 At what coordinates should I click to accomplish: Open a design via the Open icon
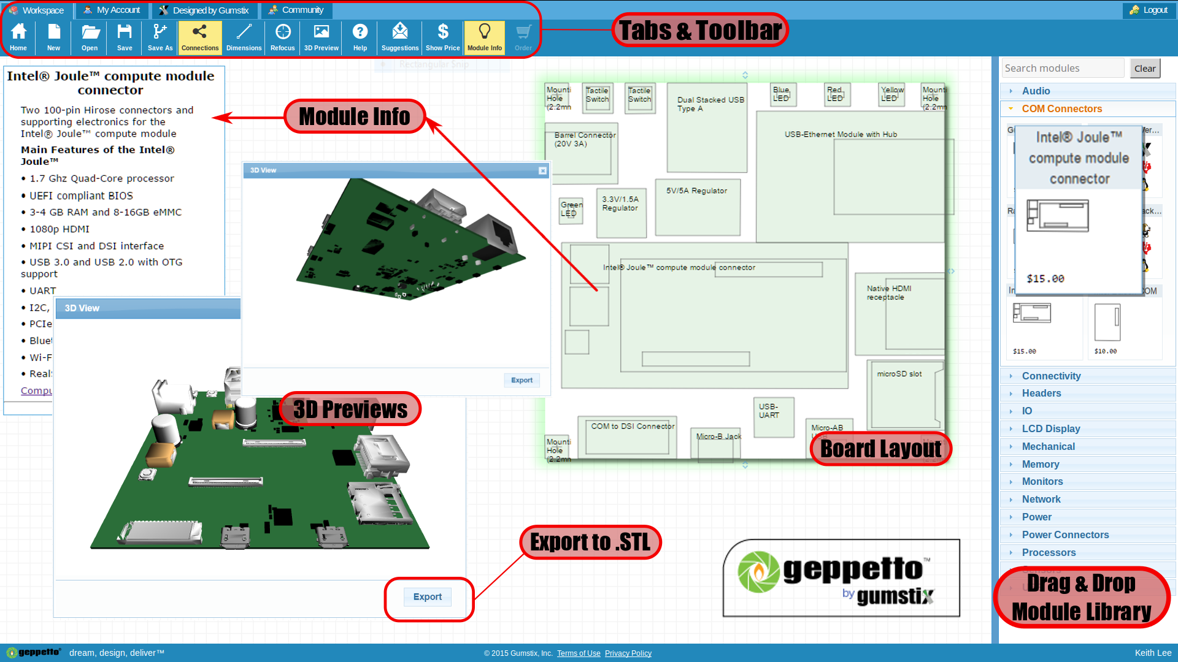pos(90,38)
